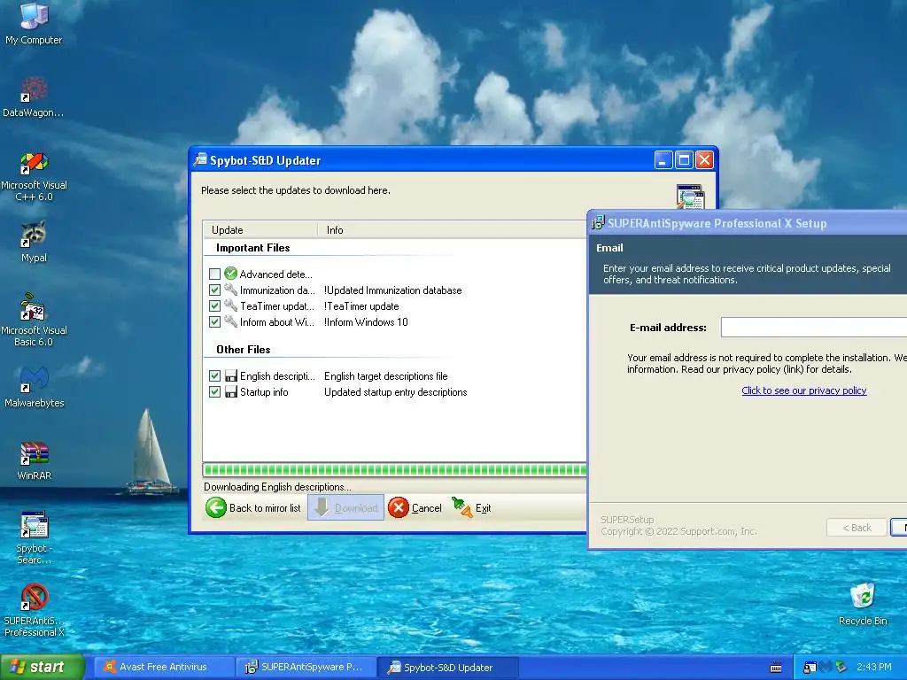
Task: Click the Other Files group header
Action: (243, 349)
